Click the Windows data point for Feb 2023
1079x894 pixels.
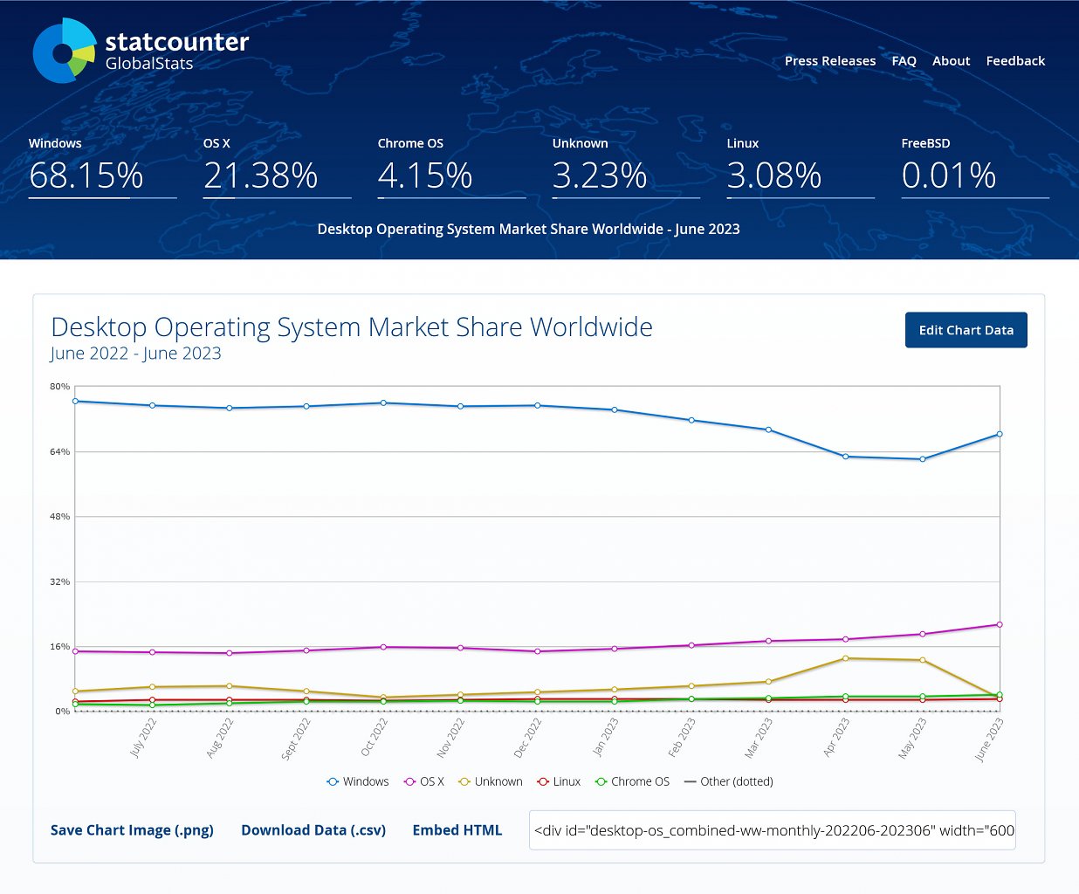click(x=691, y=420)
